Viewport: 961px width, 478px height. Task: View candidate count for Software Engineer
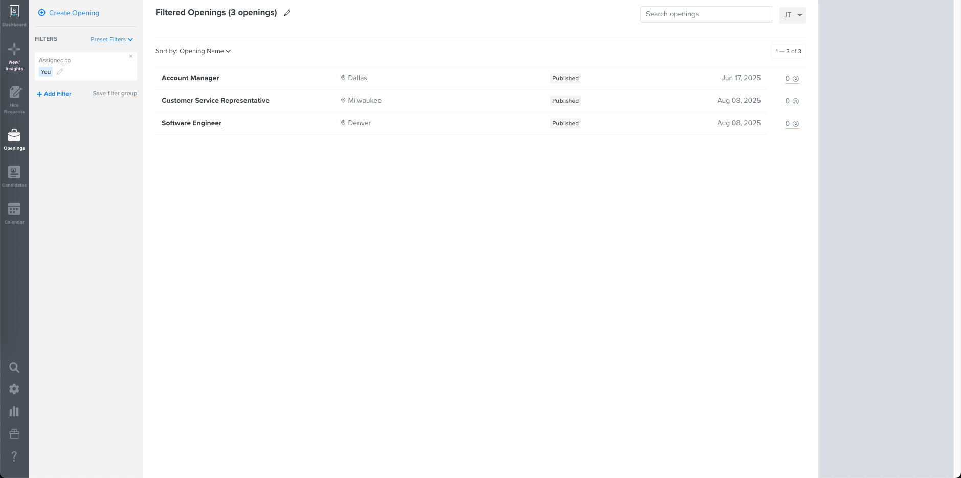[792, 123]
